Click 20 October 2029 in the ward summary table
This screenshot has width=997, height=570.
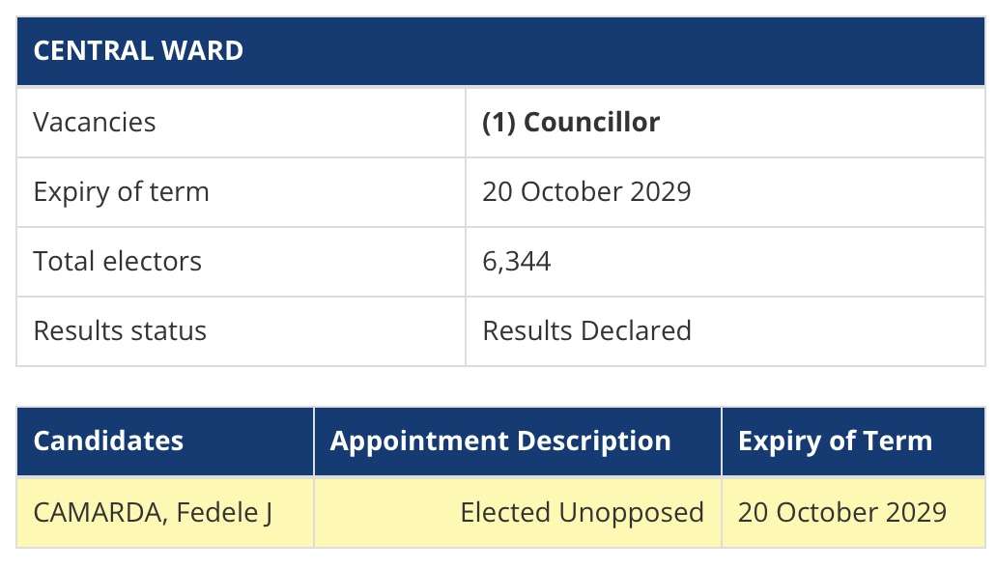tap(586, 191)
